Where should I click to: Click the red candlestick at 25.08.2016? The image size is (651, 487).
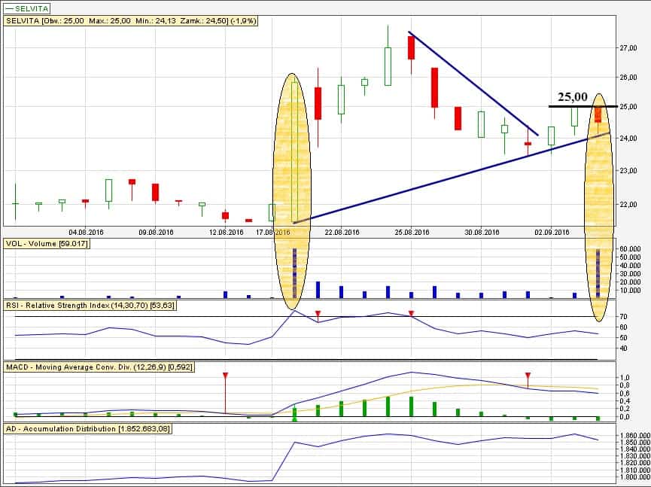[x=411, y=47]
